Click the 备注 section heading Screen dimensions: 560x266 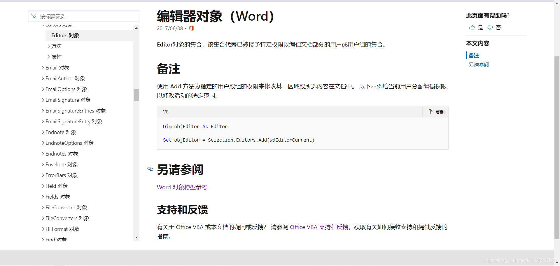[169, 69]
